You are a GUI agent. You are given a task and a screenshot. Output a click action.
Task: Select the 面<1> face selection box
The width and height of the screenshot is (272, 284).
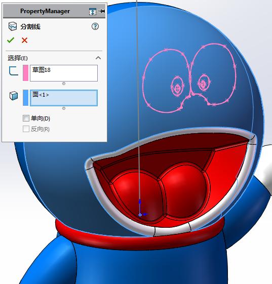(x=64, y=98)
